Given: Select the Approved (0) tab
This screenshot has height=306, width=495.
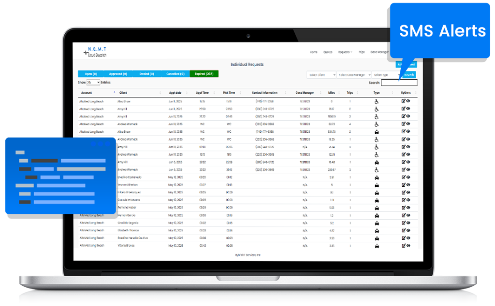Looking at the screenshot, I should pos(118,74).
